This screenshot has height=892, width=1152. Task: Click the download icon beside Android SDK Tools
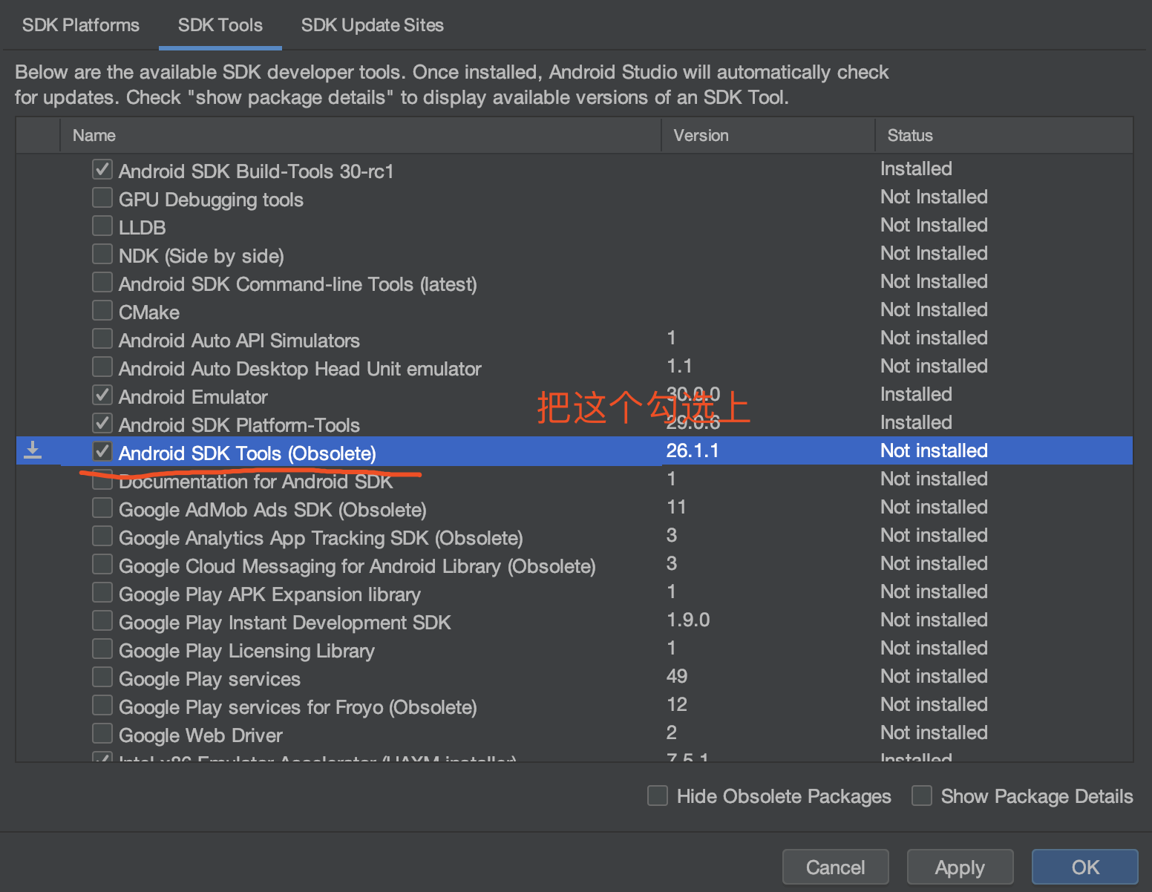[33, 450]
